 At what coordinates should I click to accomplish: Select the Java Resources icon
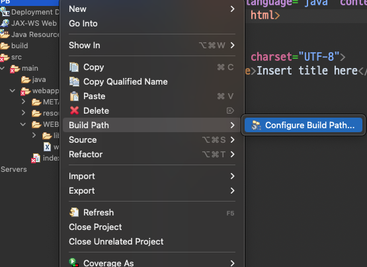coord(5,34)
